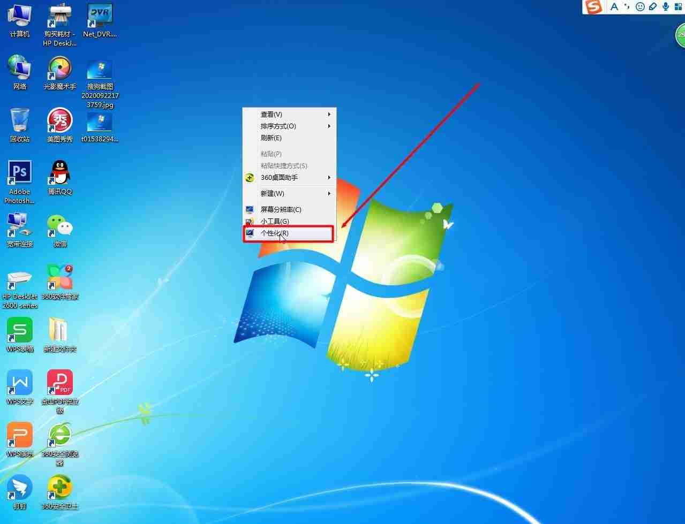Click the Net_DVR shortcut icon
The height and width of the screenshot is (524, 685).
(100, 20)
